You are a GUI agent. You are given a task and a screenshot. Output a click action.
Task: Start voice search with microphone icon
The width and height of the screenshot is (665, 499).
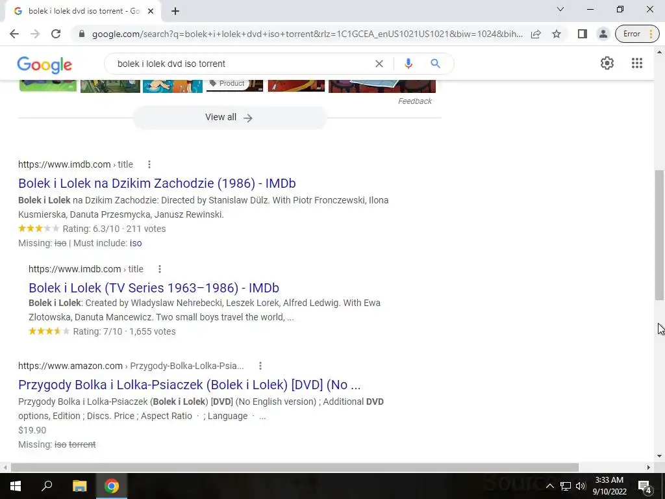[408, 64]
